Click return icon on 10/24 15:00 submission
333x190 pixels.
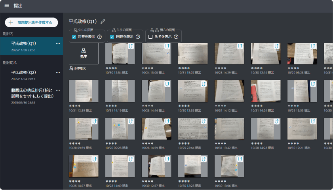click(167, 46)
